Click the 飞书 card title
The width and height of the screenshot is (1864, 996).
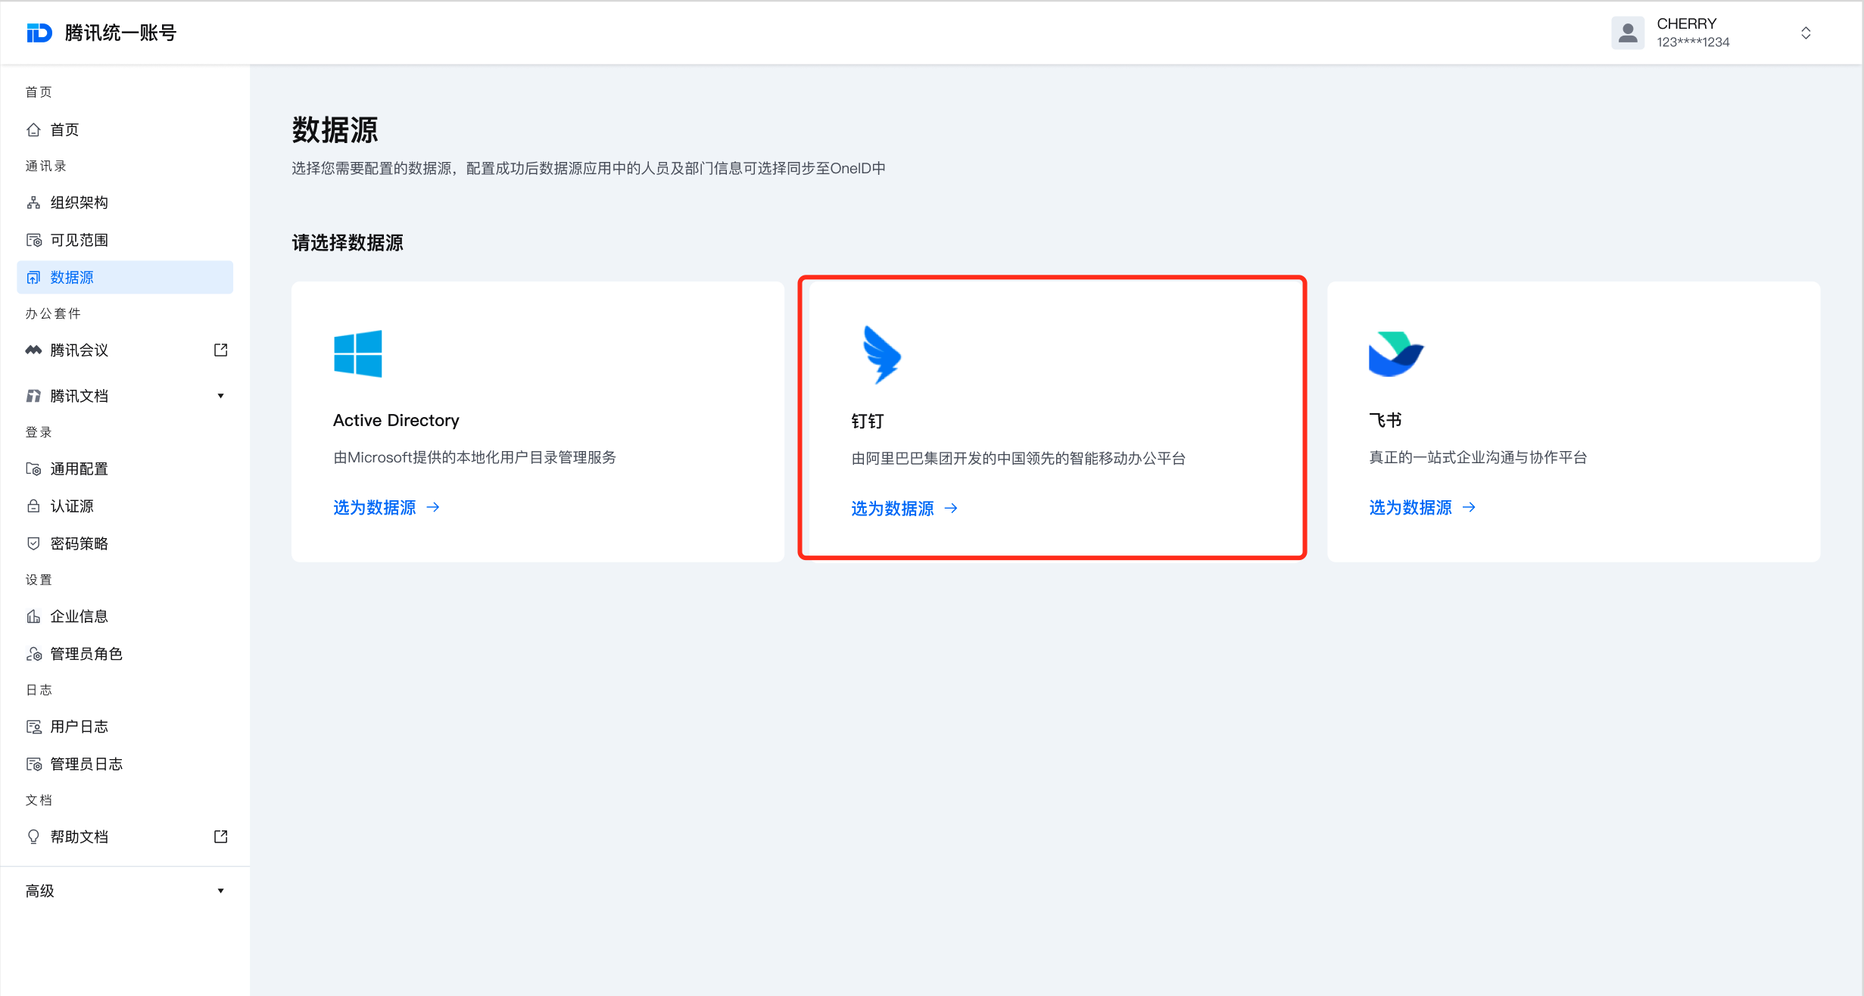(x=1386, y=420)
